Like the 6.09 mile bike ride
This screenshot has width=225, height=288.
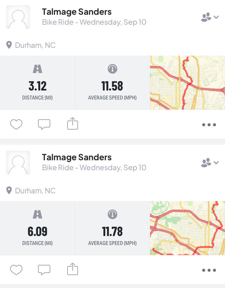[16, 270]
